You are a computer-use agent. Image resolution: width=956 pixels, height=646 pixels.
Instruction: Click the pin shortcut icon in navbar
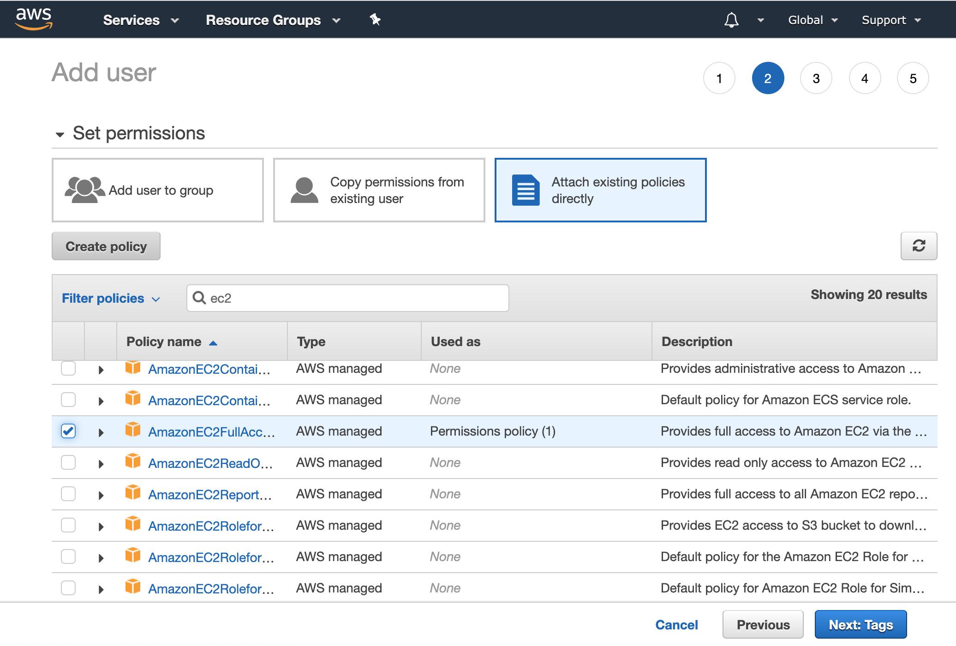point(375,20)
